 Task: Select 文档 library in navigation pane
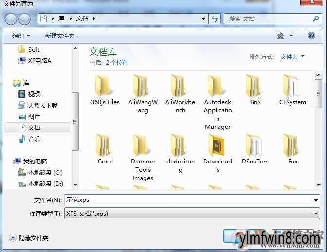click(37, 127)
